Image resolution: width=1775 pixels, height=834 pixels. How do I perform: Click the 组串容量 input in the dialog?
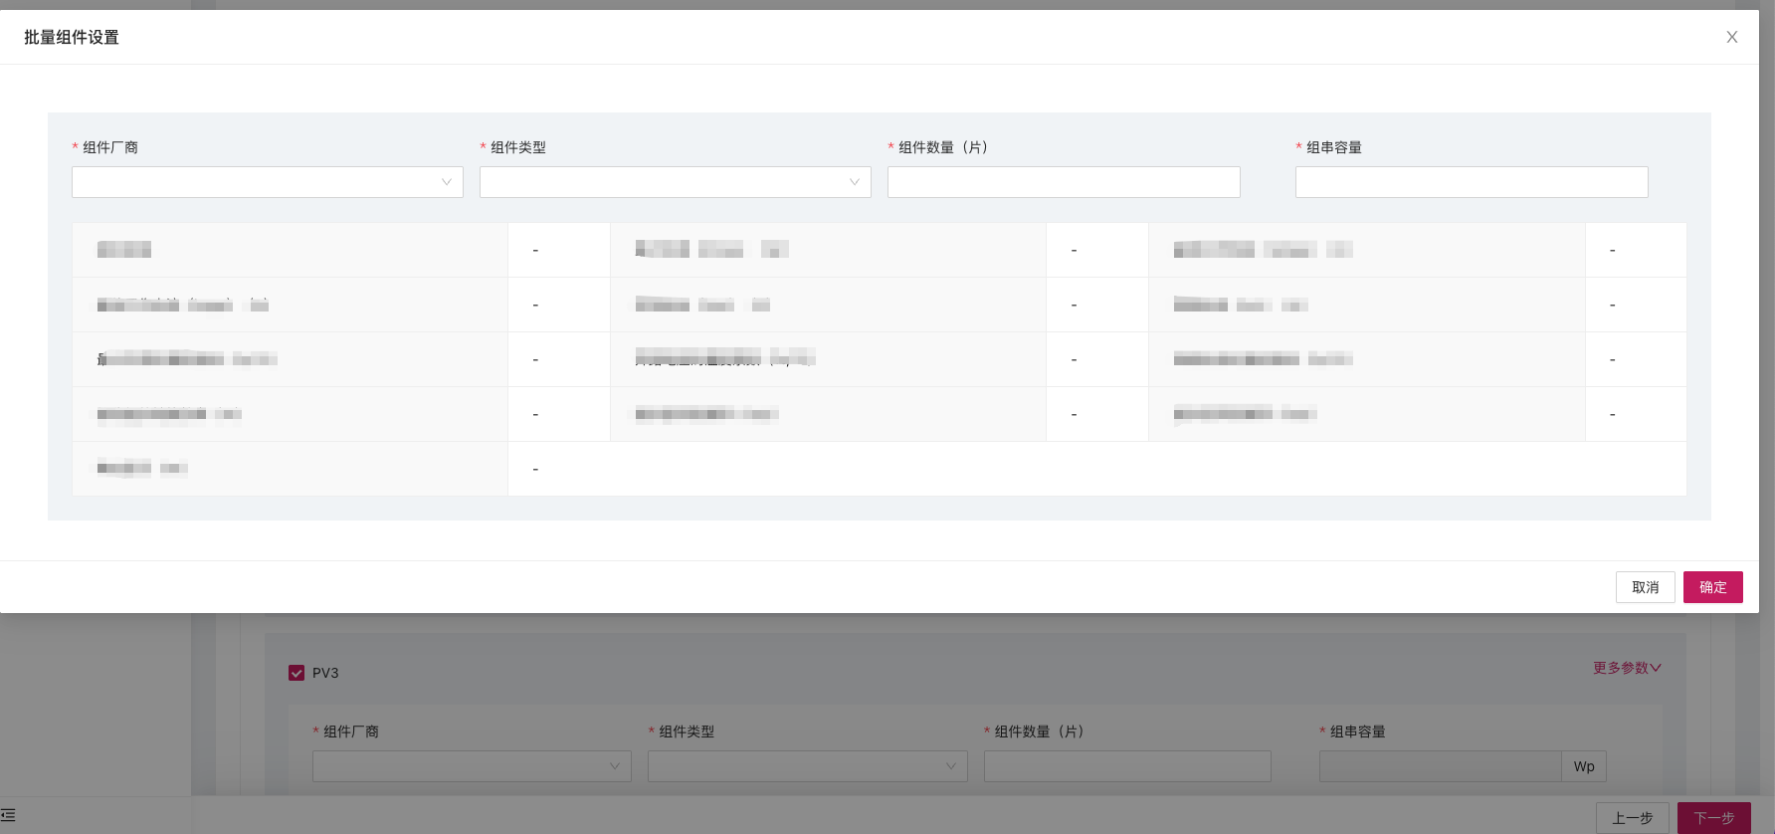tap(1472, 182)
